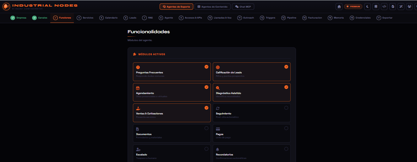Image resolution: width=417 pixels, height=162 pixels.
Task: Click the file import icon
Action: click(x=392, y=6)
